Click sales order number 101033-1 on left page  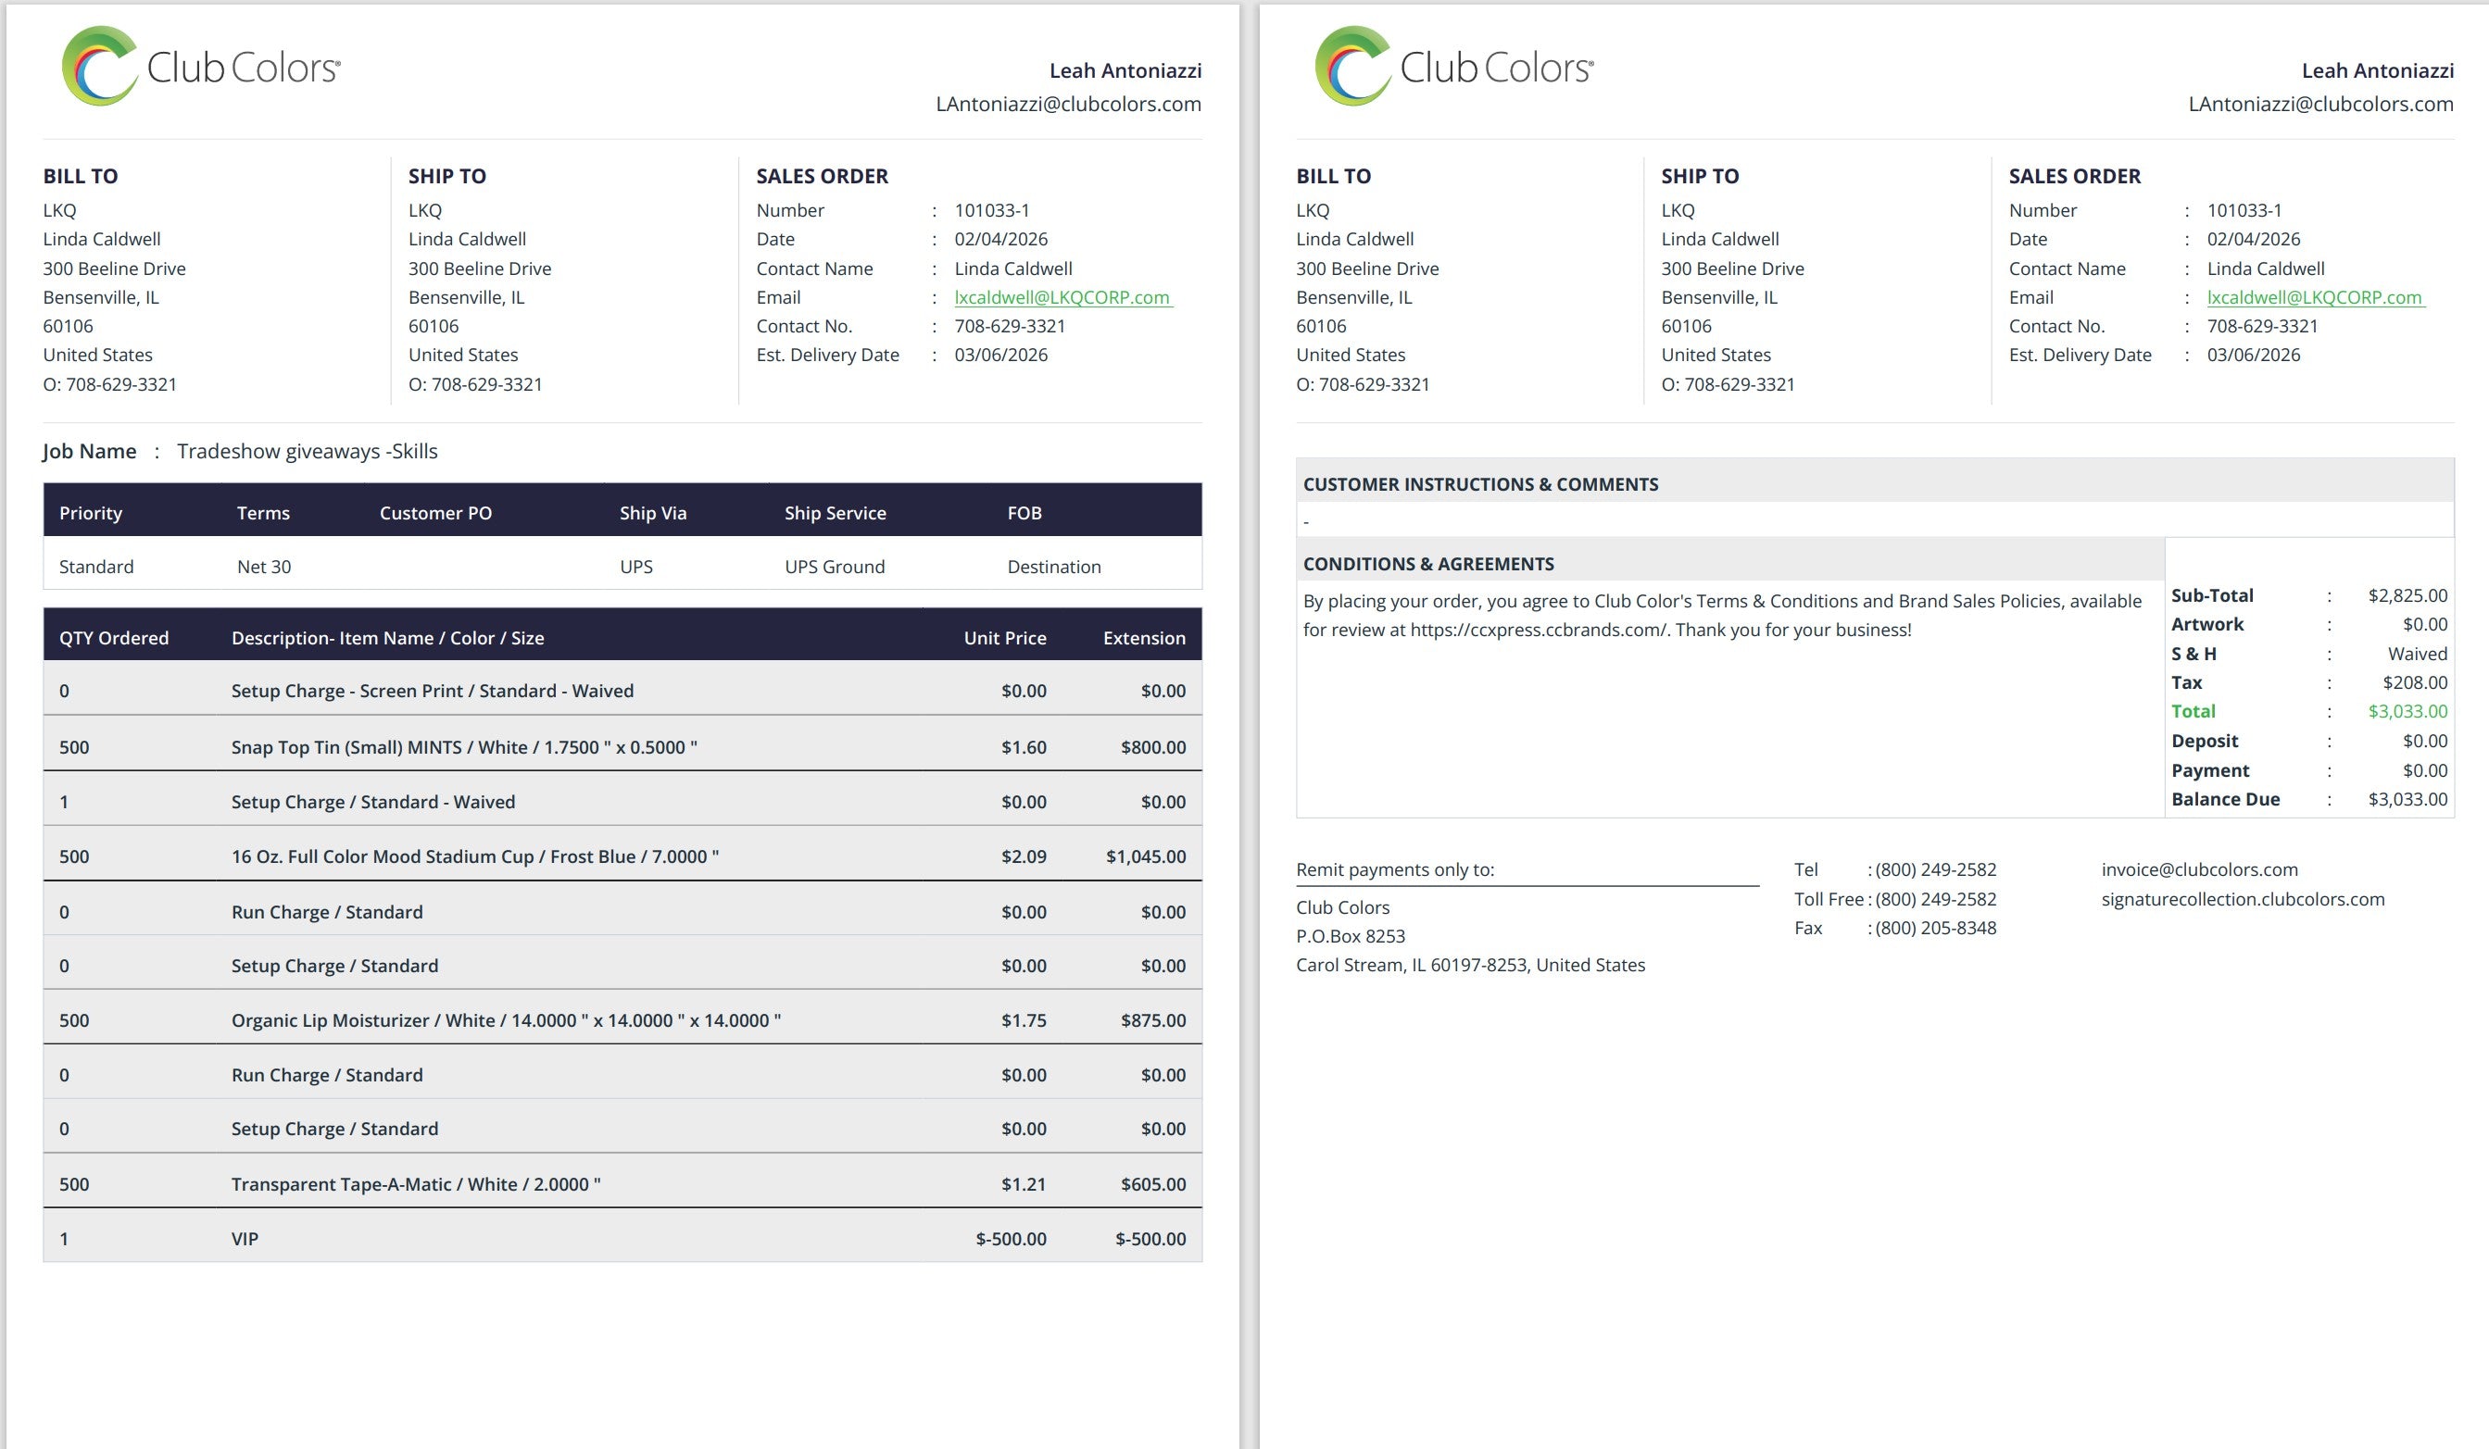tap(992, 210)
